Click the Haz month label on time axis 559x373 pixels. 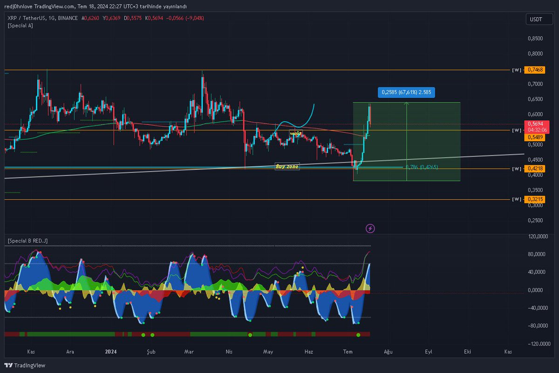(x=308, y=353)
